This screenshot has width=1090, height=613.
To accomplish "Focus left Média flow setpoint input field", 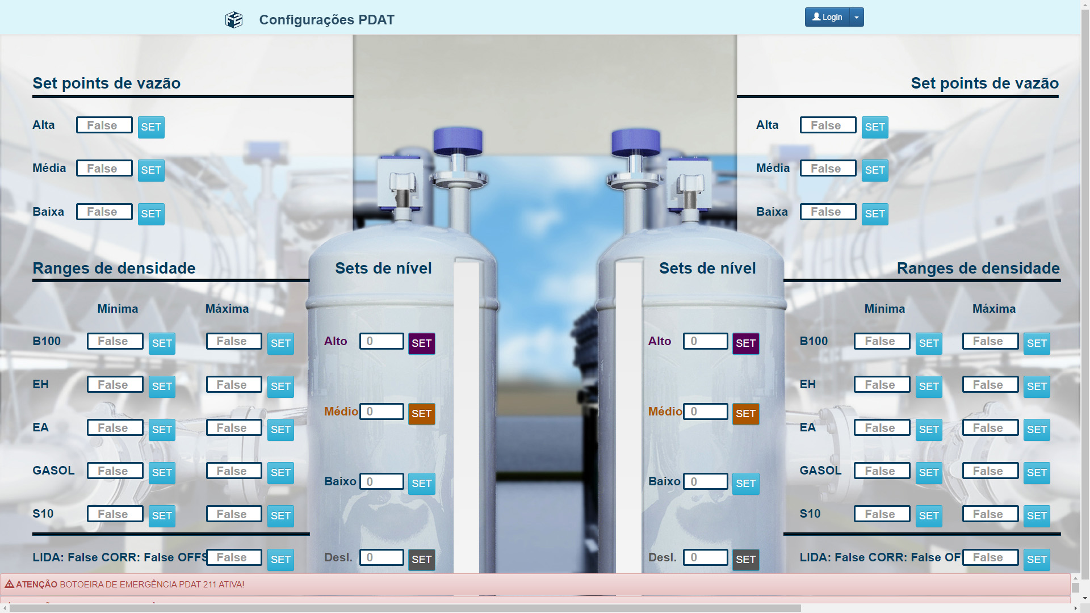I will (x=104, y=169).
